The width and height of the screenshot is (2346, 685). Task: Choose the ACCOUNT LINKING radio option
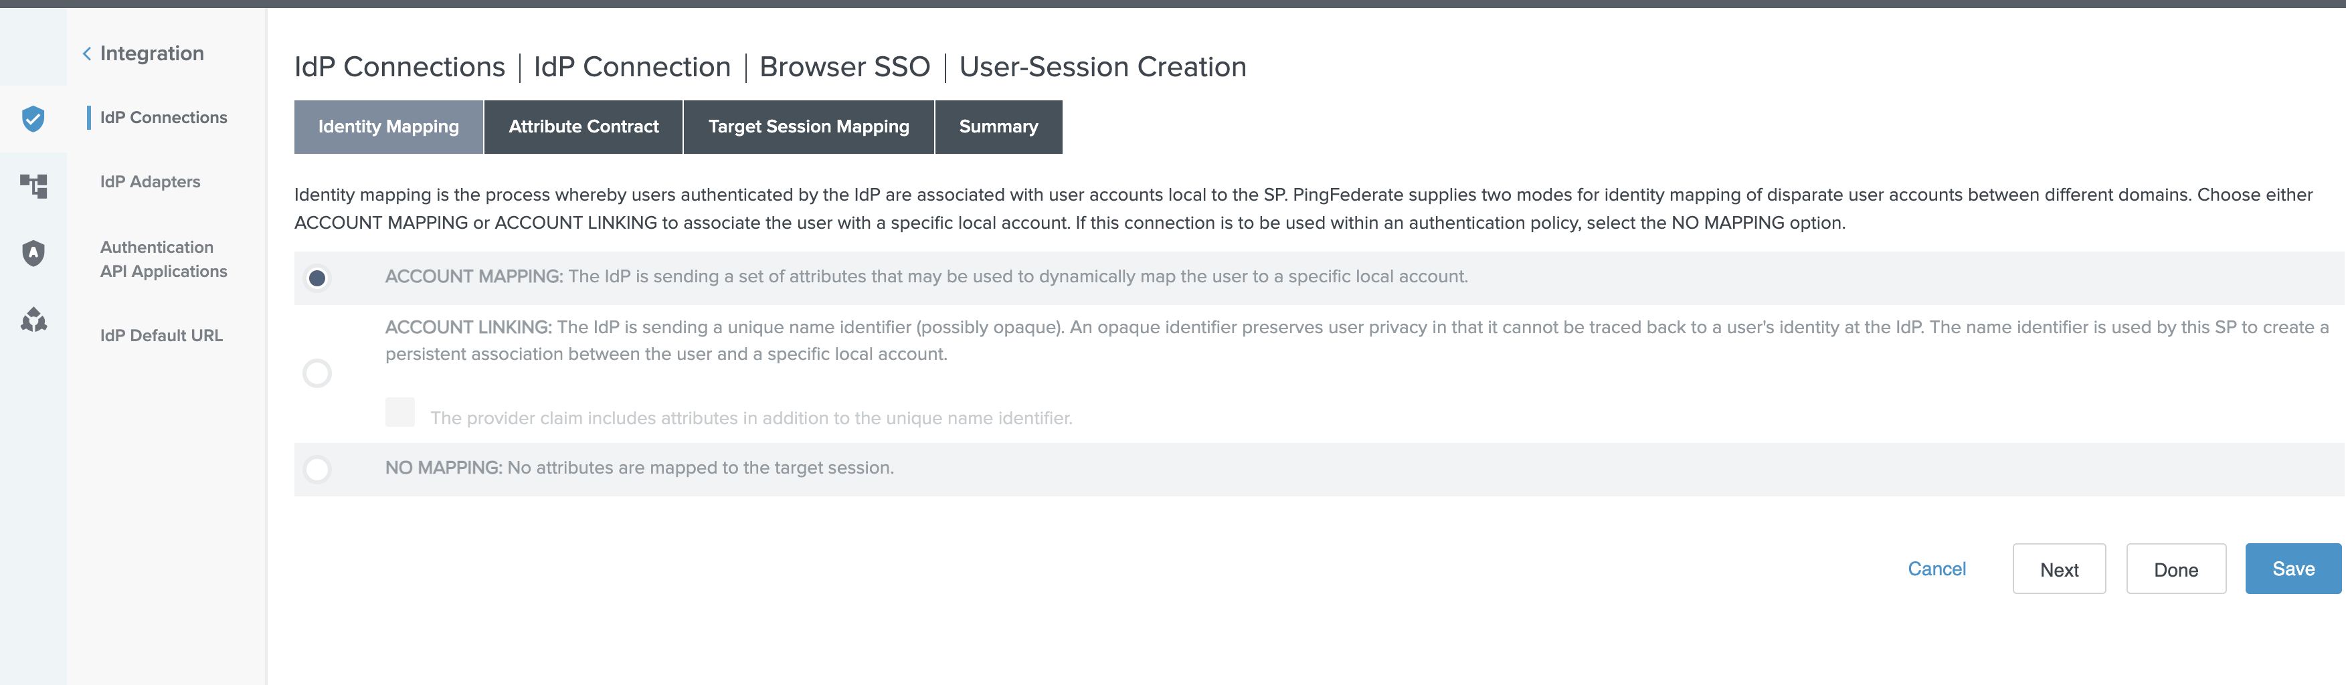pyautogui.click(x=317, y=373)
